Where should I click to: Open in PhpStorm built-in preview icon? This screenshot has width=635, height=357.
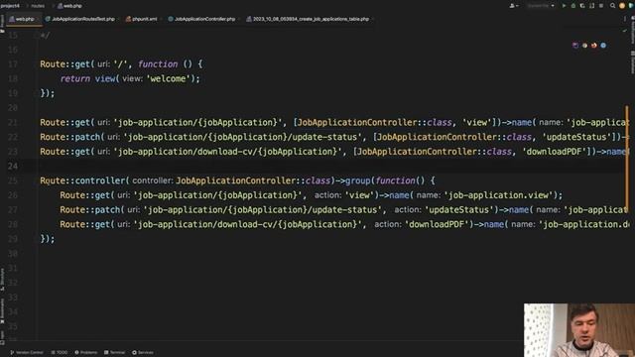[575, 46]
